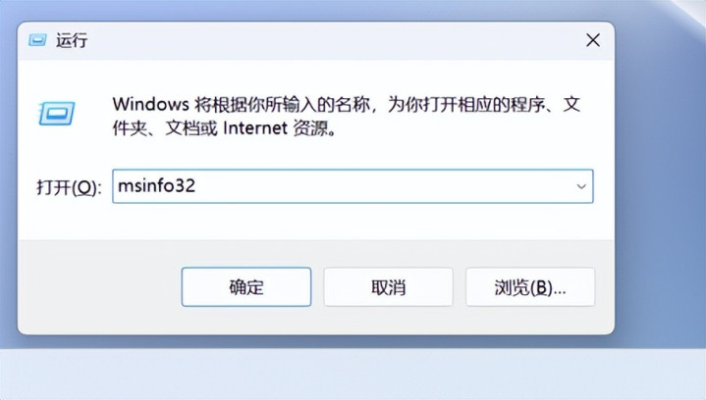Dismiss the dialog using 取消
The width and height of the screenshot is (706, 400).
388,286
